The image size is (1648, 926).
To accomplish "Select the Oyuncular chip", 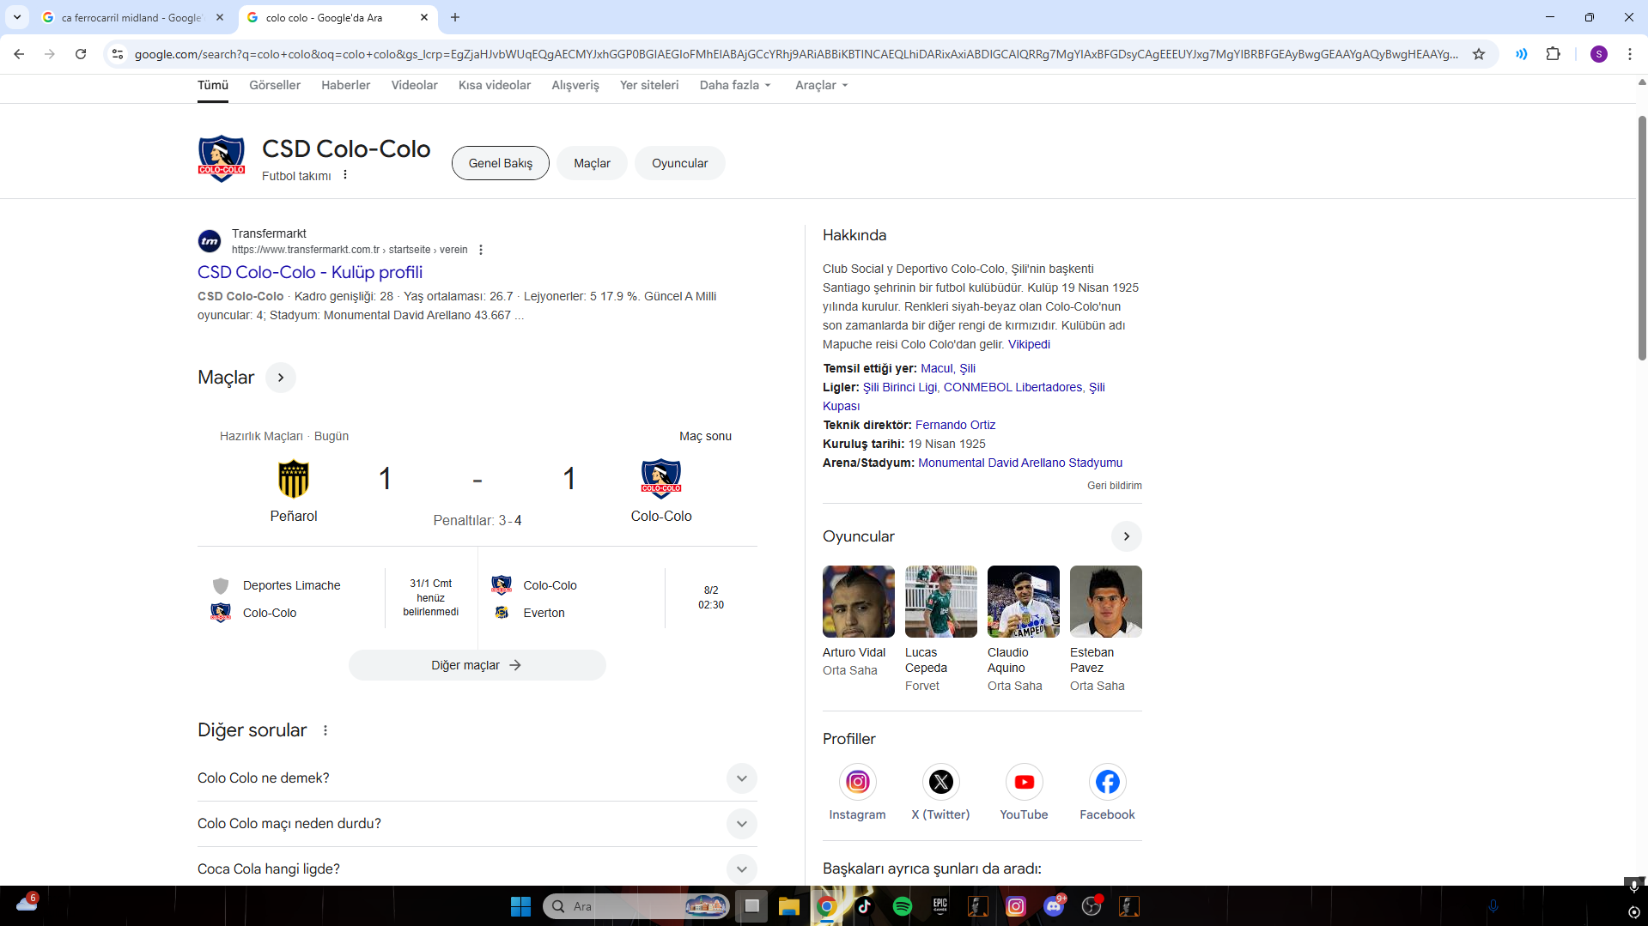I will 680,163.
